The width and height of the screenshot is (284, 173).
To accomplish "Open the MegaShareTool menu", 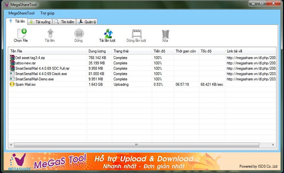I will (x=22, y=13).
